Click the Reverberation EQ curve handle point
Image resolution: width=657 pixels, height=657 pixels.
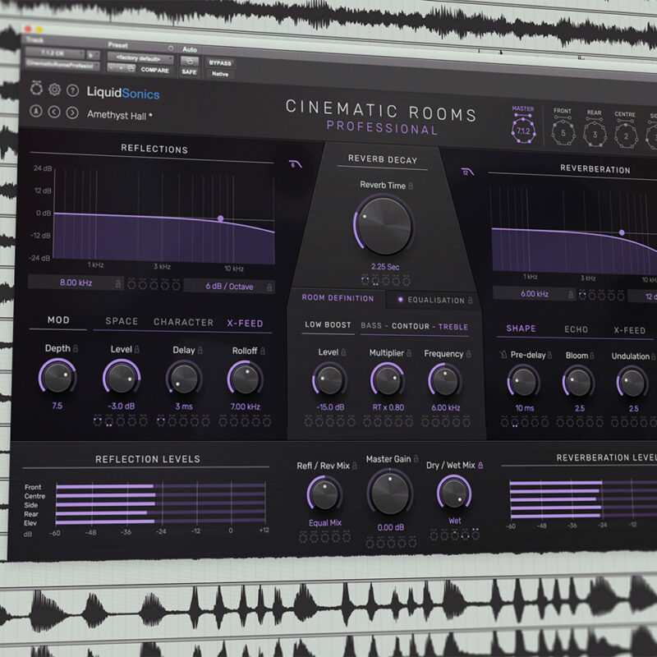click(x=622, y=232)
